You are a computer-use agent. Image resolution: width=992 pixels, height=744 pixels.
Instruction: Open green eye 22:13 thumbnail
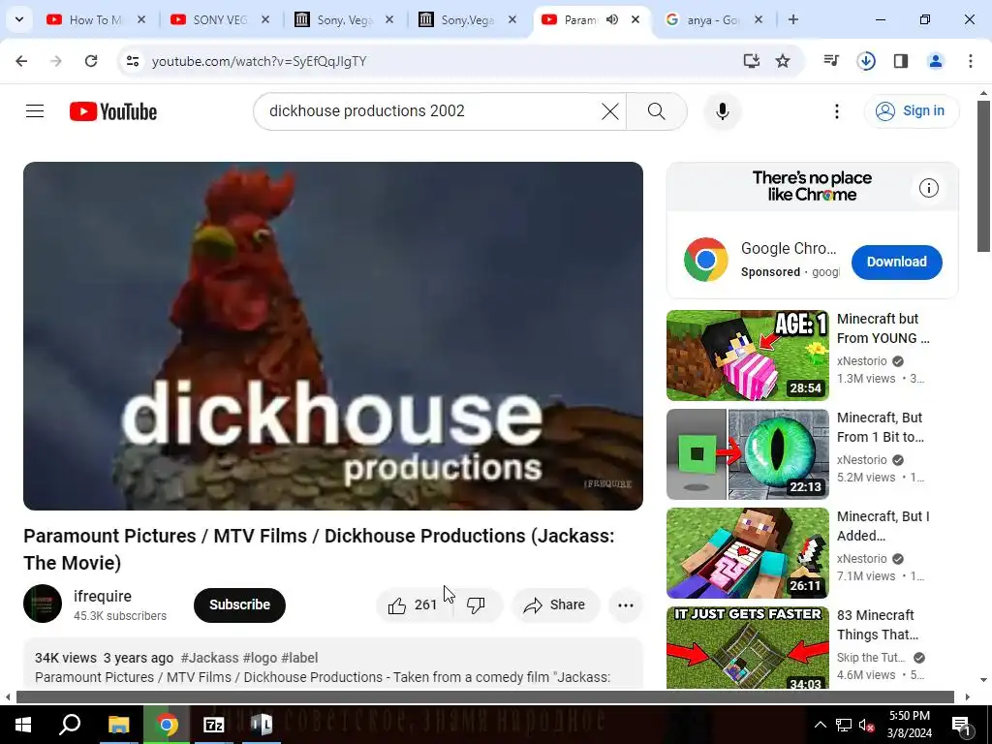pos(747,454)
